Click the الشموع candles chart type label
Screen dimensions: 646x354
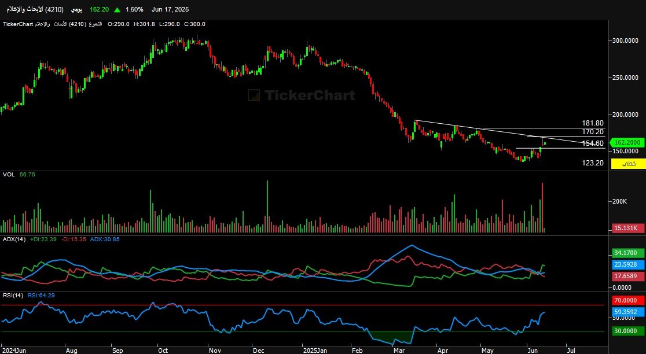95,24
